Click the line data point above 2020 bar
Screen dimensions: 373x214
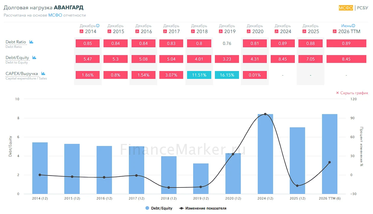click(233, 154)
